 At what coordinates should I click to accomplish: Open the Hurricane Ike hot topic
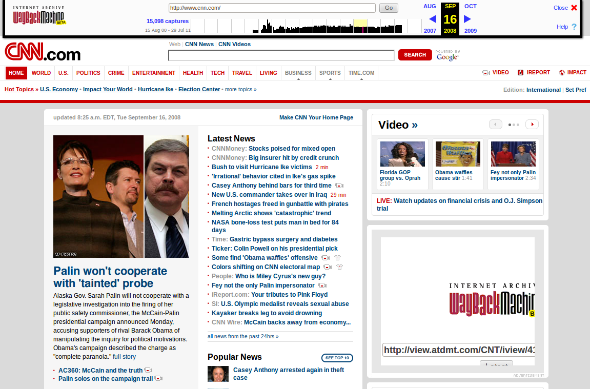(155, 90)
